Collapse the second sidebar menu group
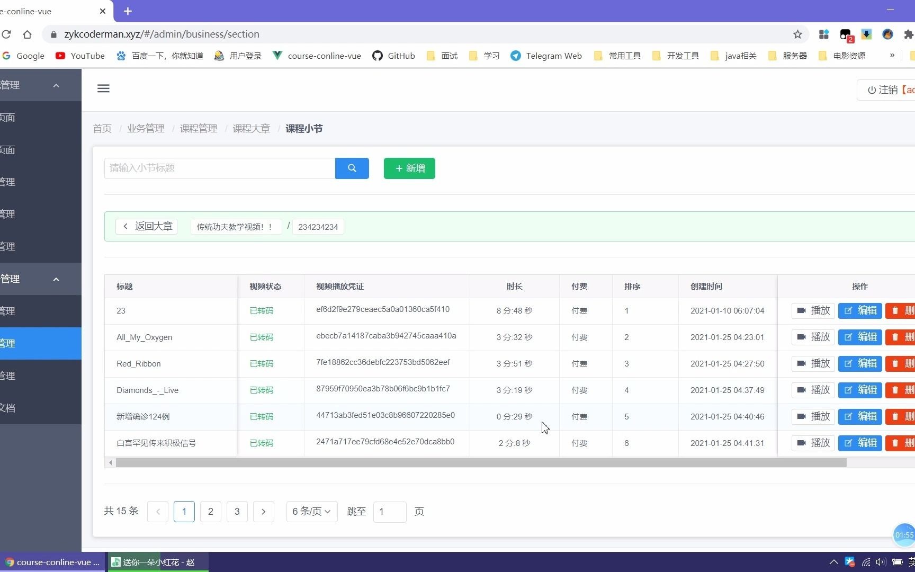This screenshot has height=572, width=915. pyautogui.click(x=56, y=279)
